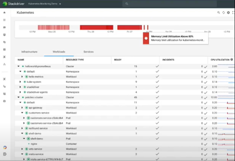Collapse the shell-demo workload
Screen dimensions: 235x161
(x=22, y=134)
